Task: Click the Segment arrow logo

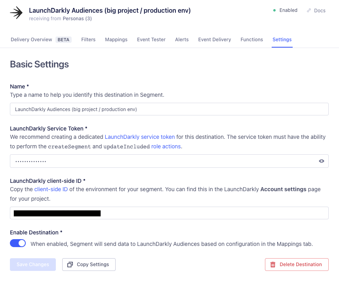Action: (x=15, y=13)
